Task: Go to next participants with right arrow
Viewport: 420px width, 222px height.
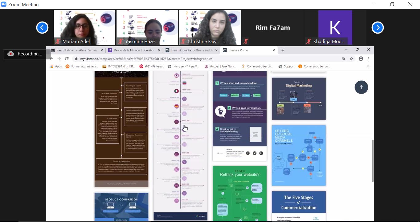Action: (378, 28)
